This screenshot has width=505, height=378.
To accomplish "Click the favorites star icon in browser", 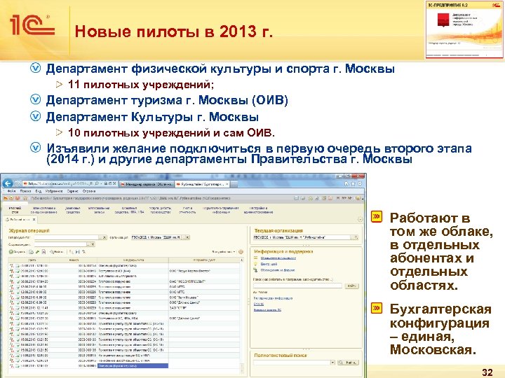I will (x=353, y=184).
